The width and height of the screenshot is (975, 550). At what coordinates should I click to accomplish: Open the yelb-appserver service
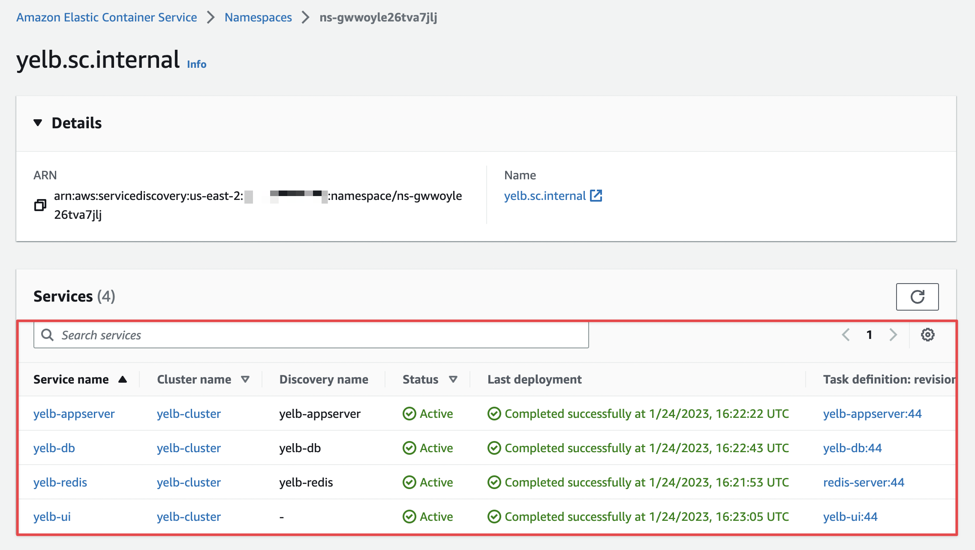[74, 414]
